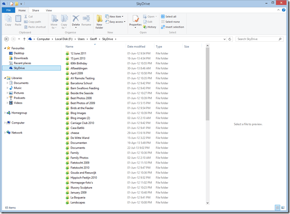Click Copy path in Clipboard group
Viewport: 290px width, 214px height.
tap(32, 22)
